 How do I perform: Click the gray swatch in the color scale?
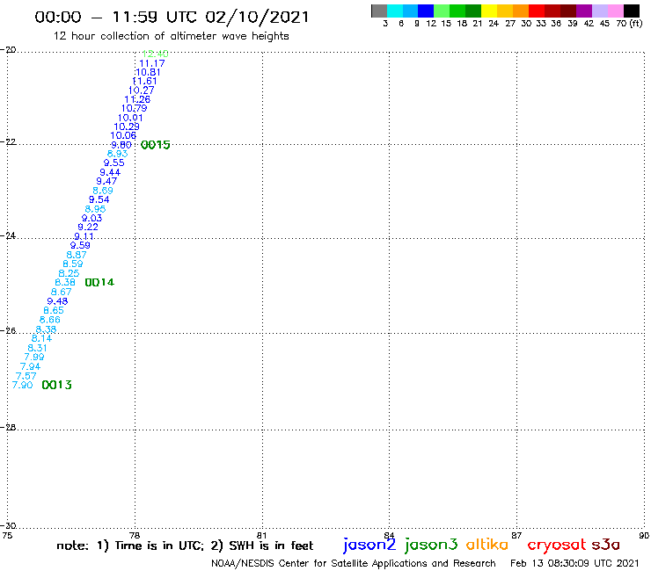click(379, 11)
